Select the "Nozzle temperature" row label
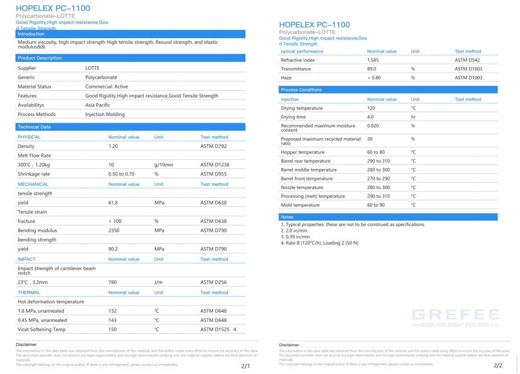The height and width of the screenshot is (374, 520). point(302,188)
